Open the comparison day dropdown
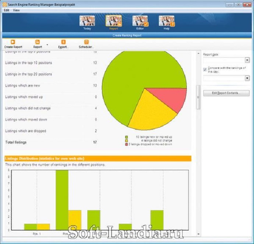This screenshot has width=254, height=244. pos(247,78)
